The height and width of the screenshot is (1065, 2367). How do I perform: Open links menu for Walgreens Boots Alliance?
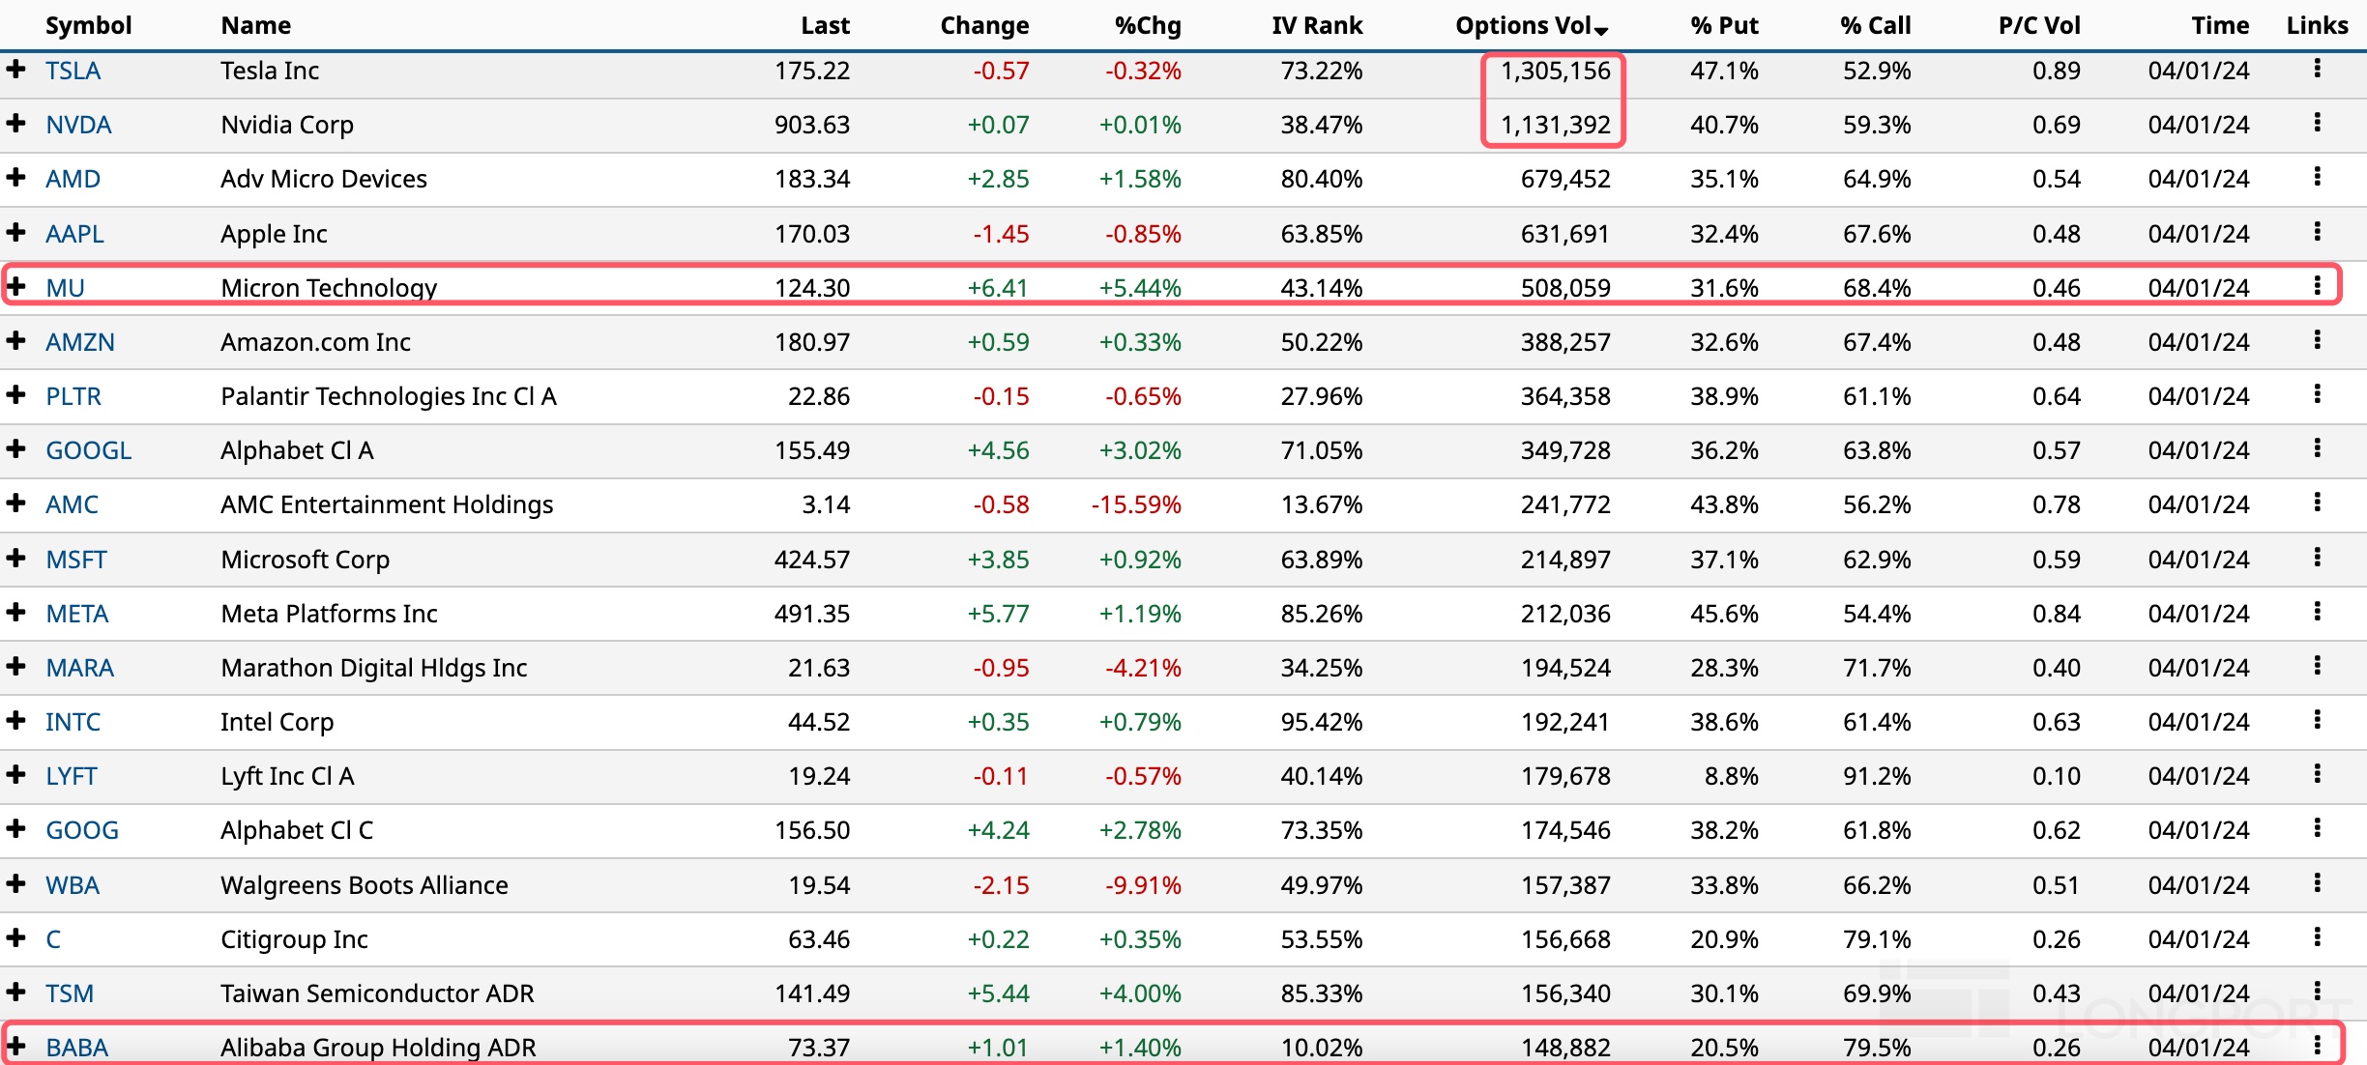click(2317, 883)
